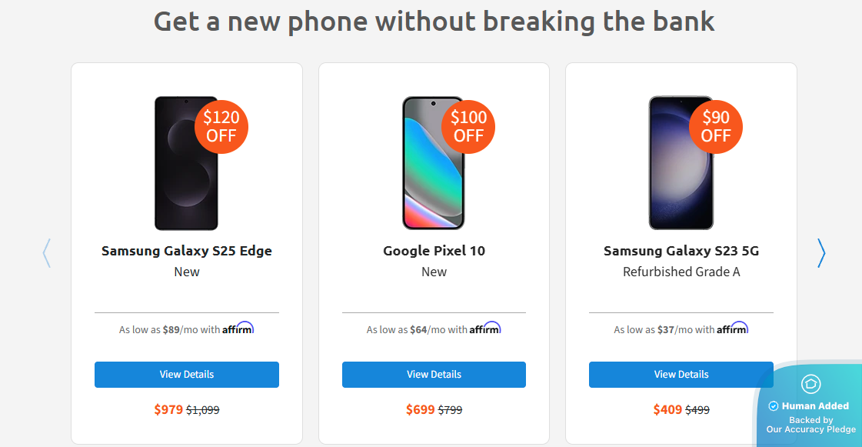Select the Samsung Galaxy S23 5G phone image

pos(677,173)
